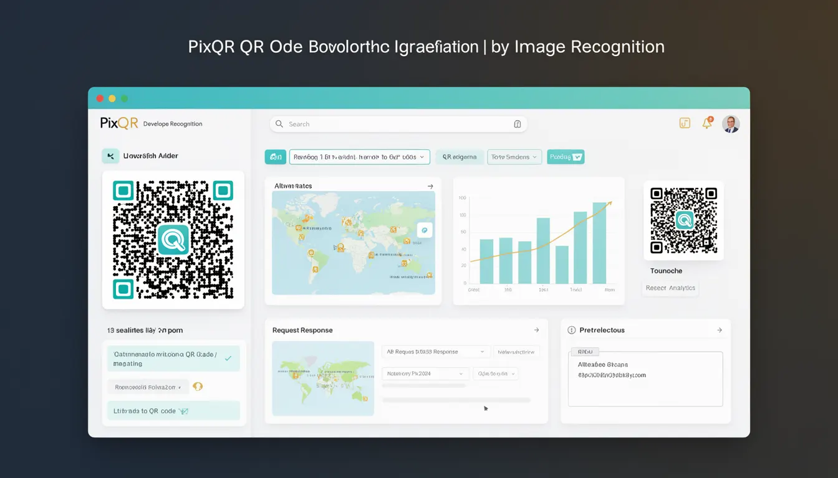Expand the dropdown ending in 2024
838x478 pixels.
pyautogui.click(x=425, y=373)
